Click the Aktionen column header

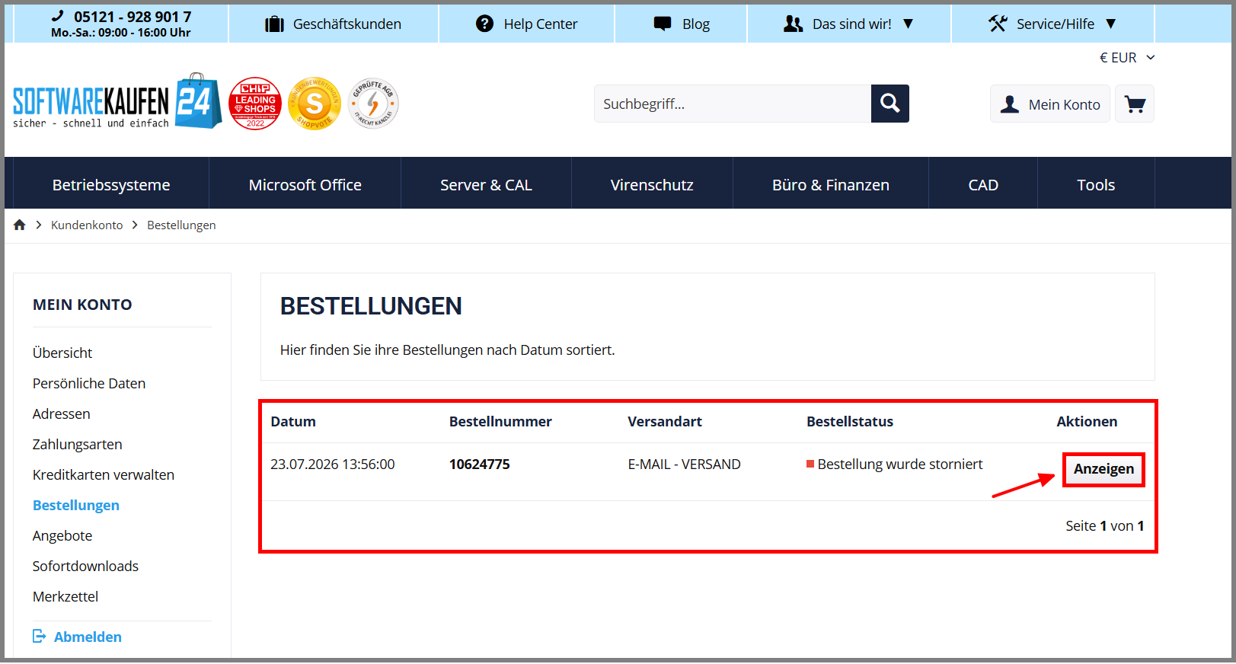pos(1087,421)
